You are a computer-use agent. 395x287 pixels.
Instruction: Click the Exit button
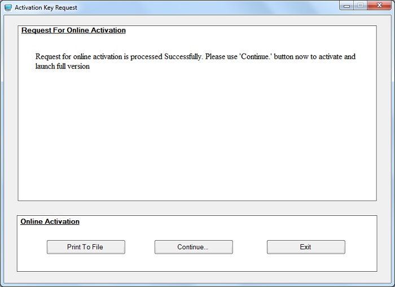point(305,247)
